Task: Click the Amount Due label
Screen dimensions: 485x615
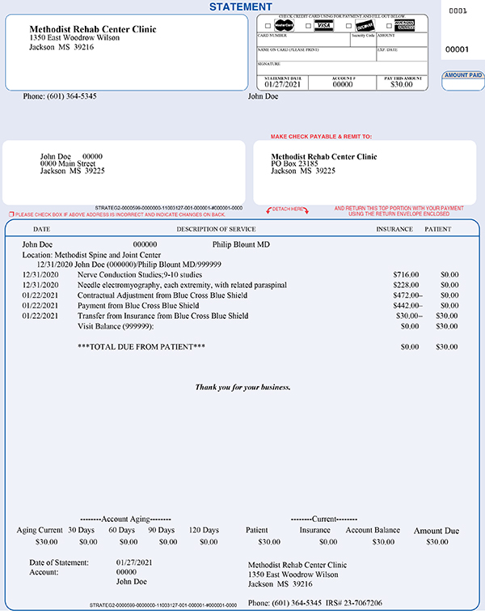Action: (x=436, y=531)
